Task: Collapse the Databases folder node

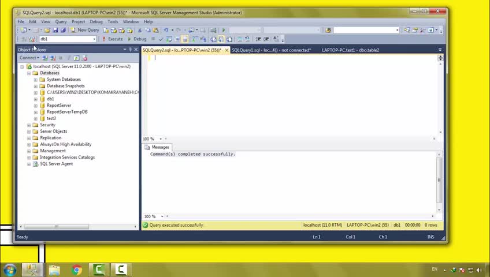Action: coord(29,73)
